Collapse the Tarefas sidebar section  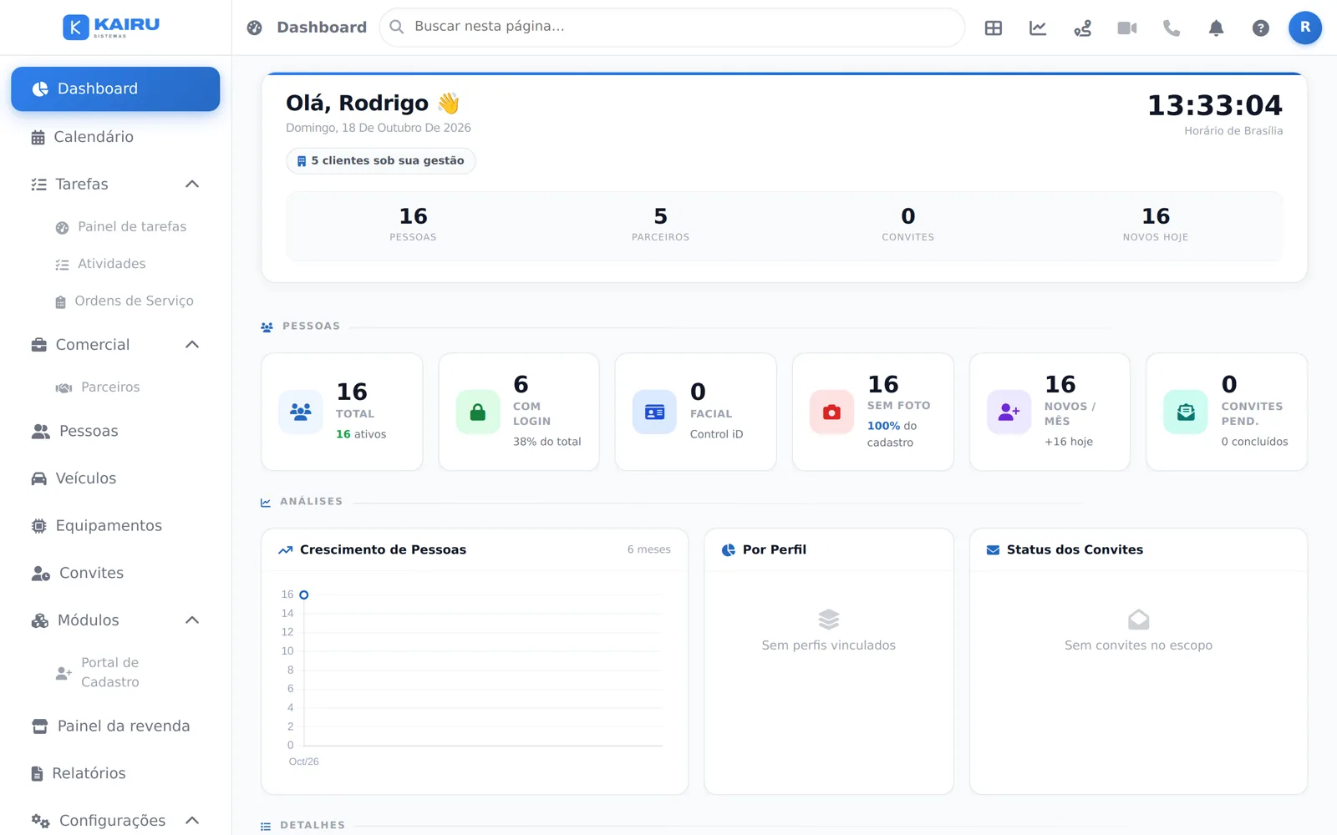click(192, 184)
